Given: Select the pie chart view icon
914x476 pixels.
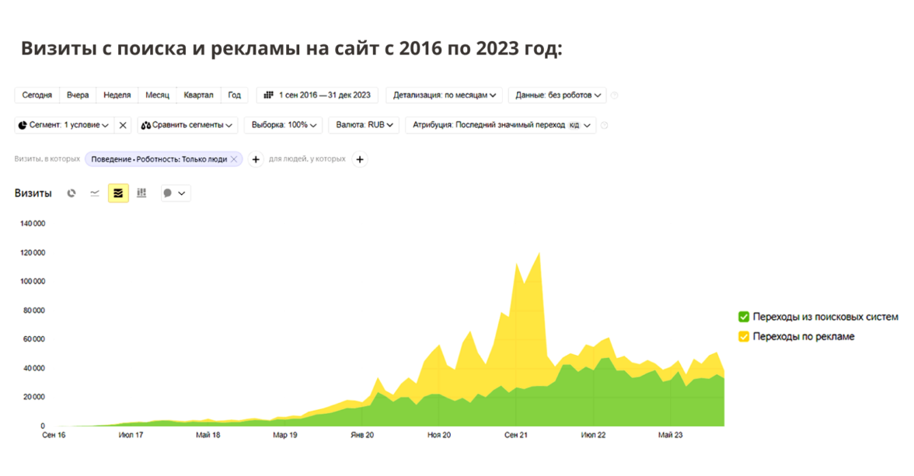Looking at the screenshot, I should [72, 193].
